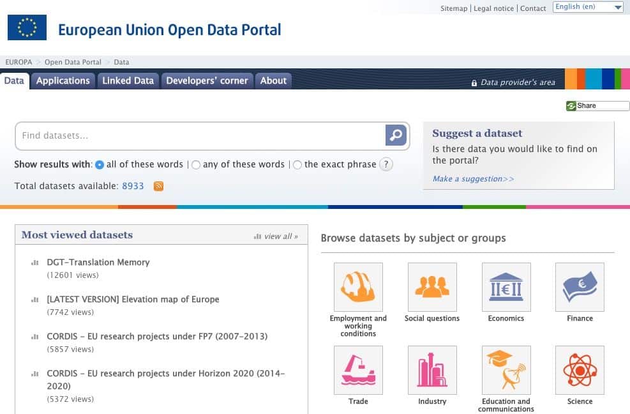Open the English (en) language dropdown
The image size is (630, 414).
click(x=589, y=7)
